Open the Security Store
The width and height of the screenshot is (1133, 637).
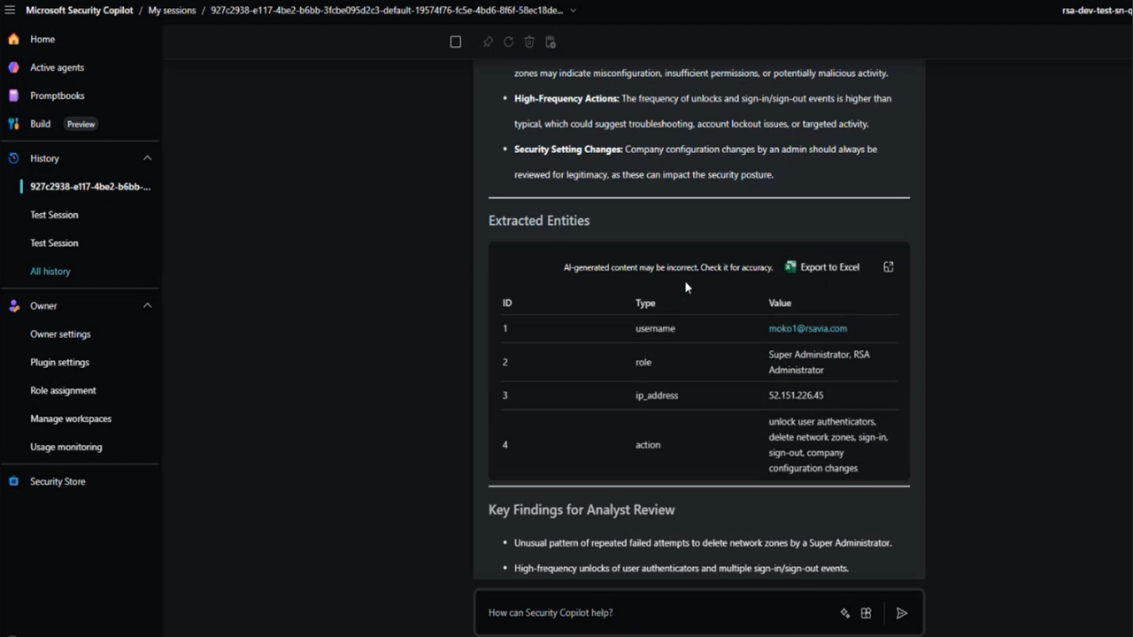pyautogui.click(x=58, y=481)
